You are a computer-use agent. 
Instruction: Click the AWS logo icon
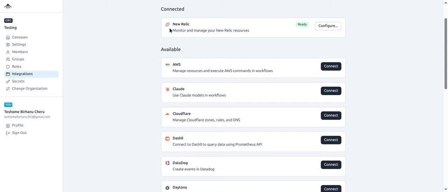coord(168,65)
